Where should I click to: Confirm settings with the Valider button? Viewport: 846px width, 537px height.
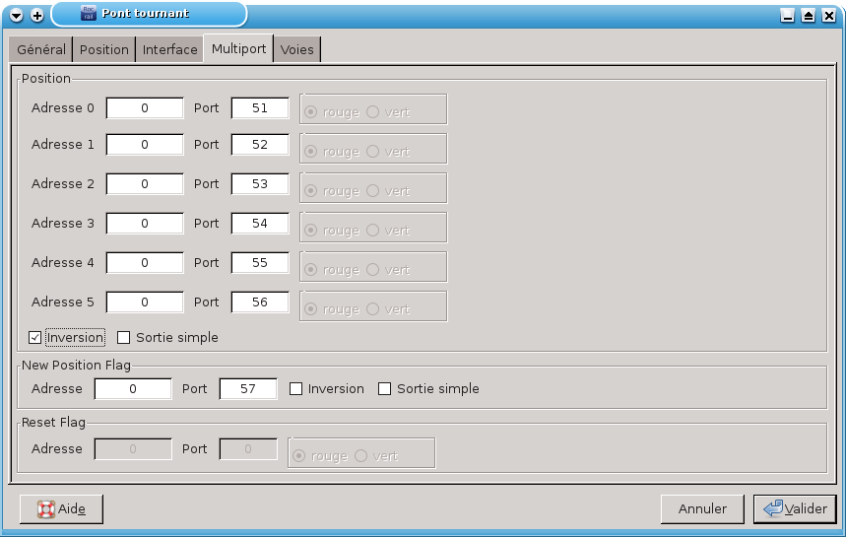[x=795, y=508]
